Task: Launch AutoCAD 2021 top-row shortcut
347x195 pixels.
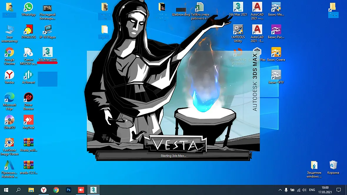Action: pos(257,11)
